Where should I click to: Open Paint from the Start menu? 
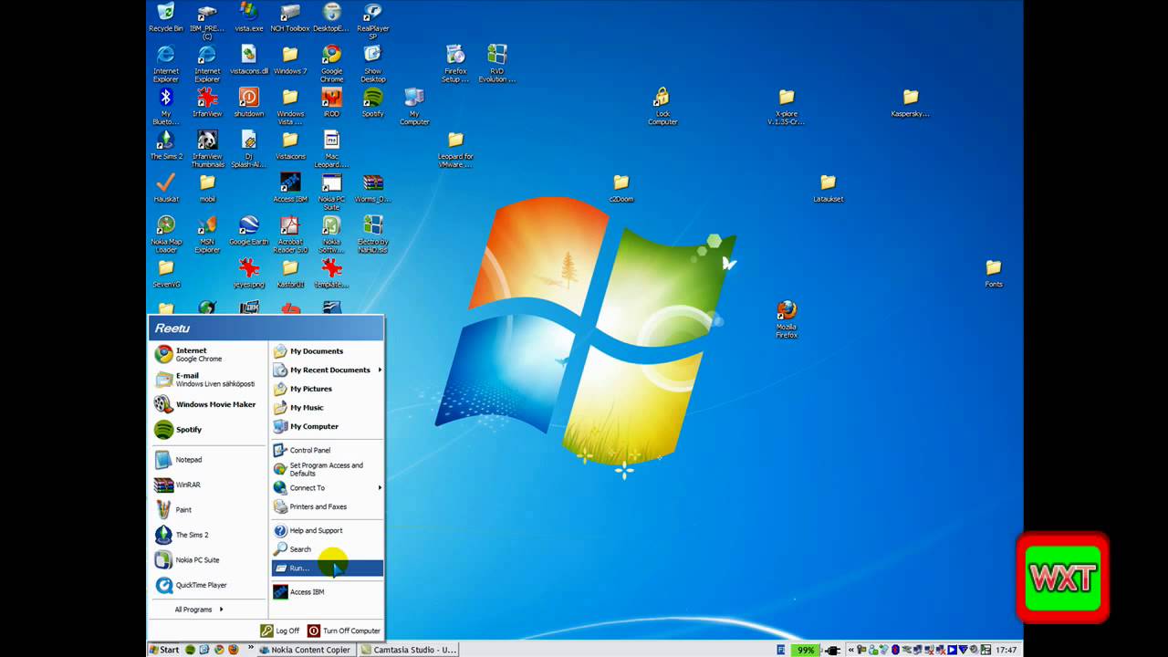tap(208, 510)
